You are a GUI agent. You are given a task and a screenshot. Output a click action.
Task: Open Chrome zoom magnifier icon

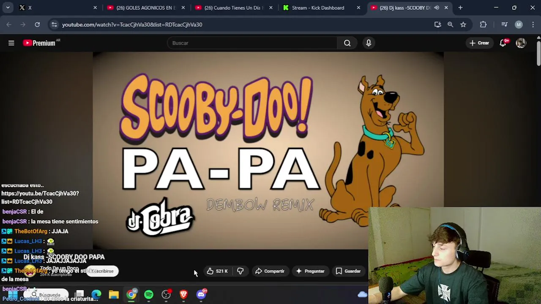coord(451,24)
